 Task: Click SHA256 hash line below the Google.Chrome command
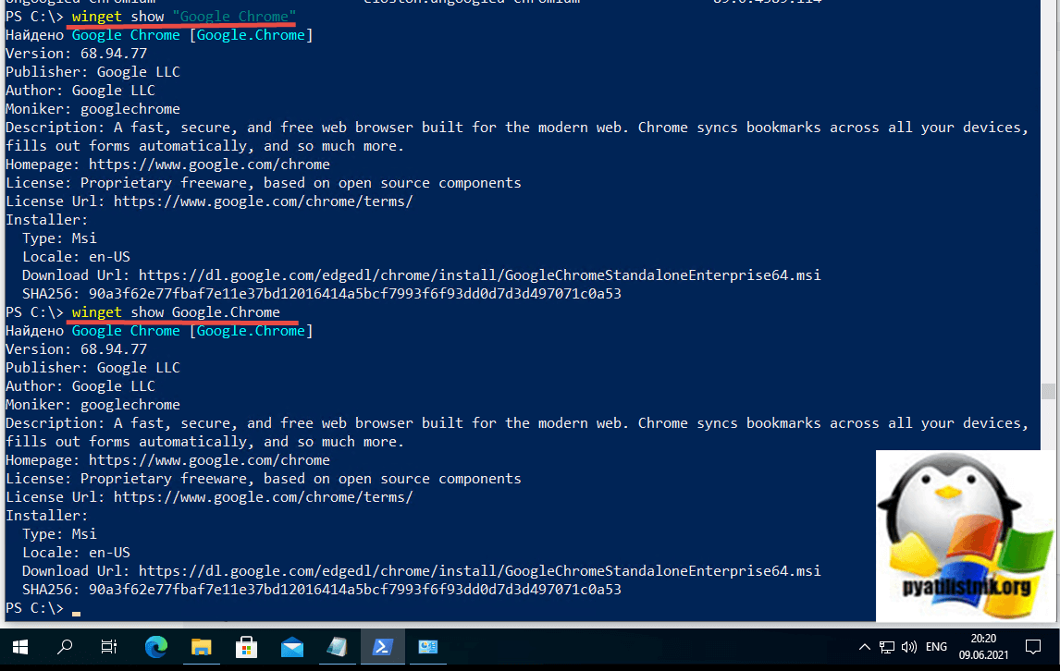[322, 590]
